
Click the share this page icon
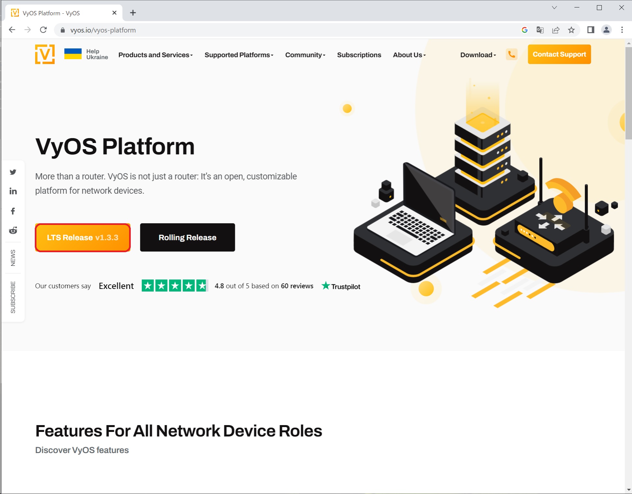tap(556, 30)
